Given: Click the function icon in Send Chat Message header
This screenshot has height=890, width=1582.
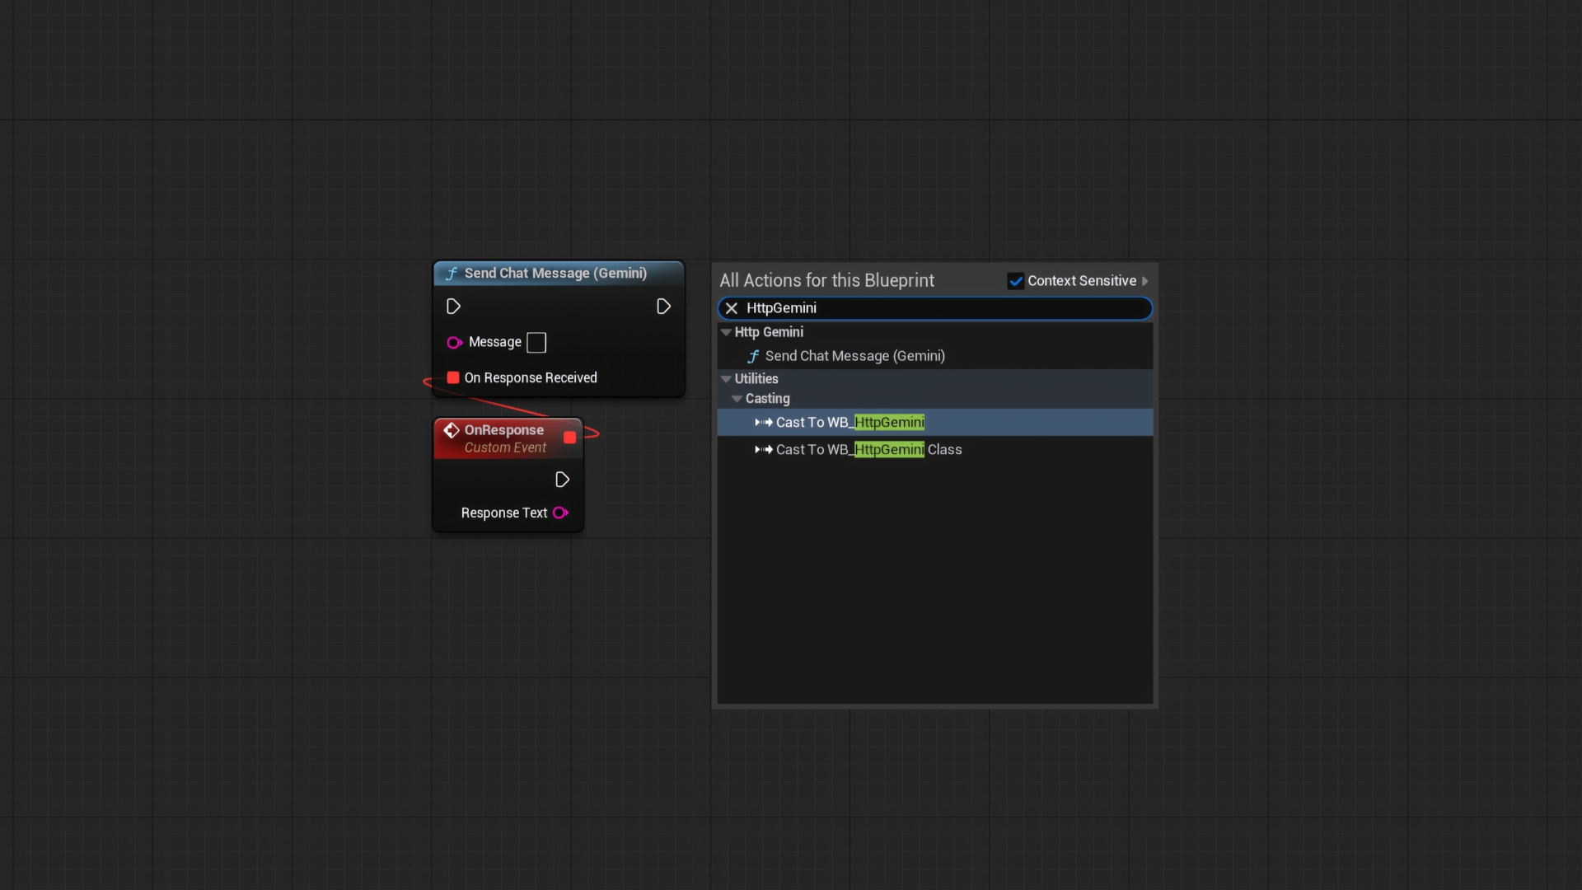Looking at the screenshot, I should pos(452,273).
